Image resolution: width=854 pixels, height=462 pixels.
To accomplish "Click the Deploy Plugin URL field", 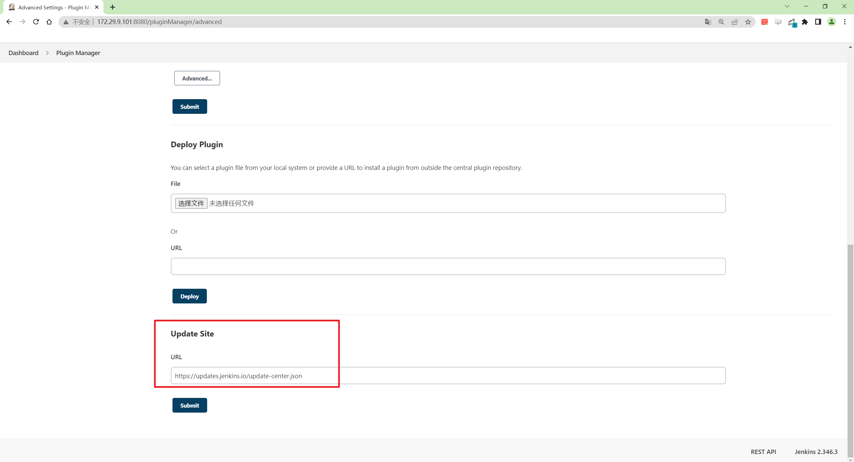I will [x=448, y=266].
